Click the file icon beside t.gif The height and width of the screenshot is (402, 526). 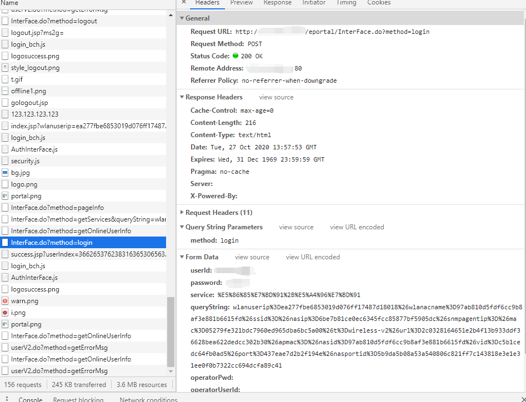pos(4,79)
